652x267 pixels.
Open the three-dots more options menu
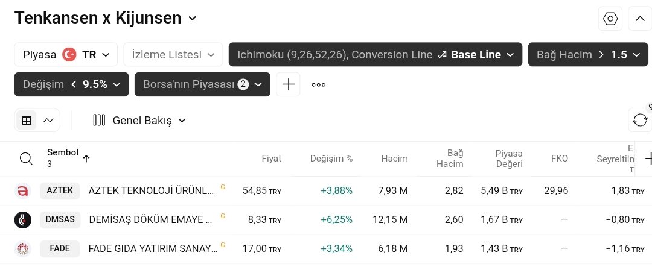pos(319,84)
